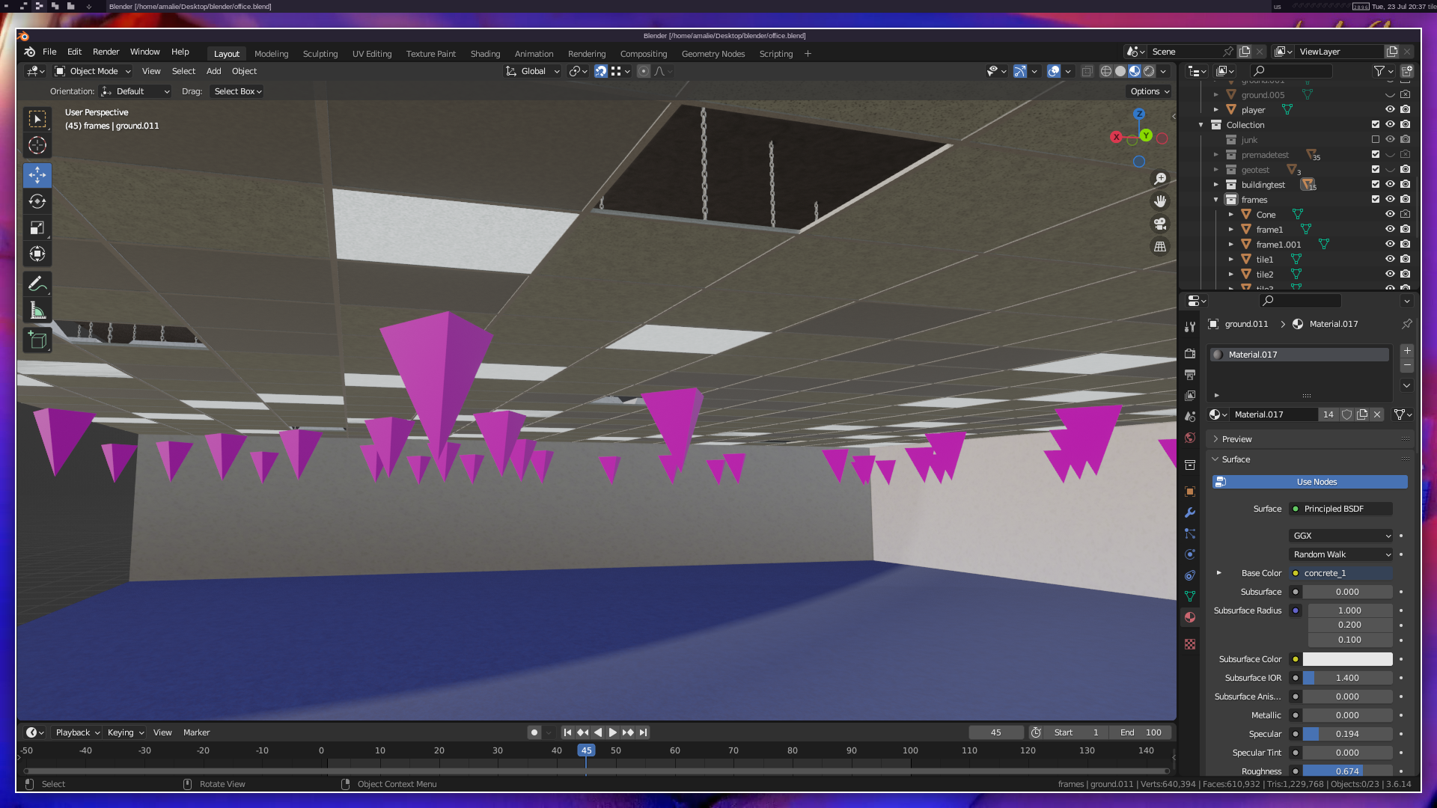
Task: Enable the junk collection checkbox
Action: click(1376, 140)
